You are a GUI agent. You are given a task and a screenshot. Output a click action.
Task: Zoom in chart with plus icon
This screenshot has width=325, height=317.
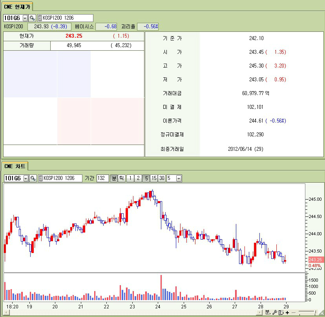point(287,312)
